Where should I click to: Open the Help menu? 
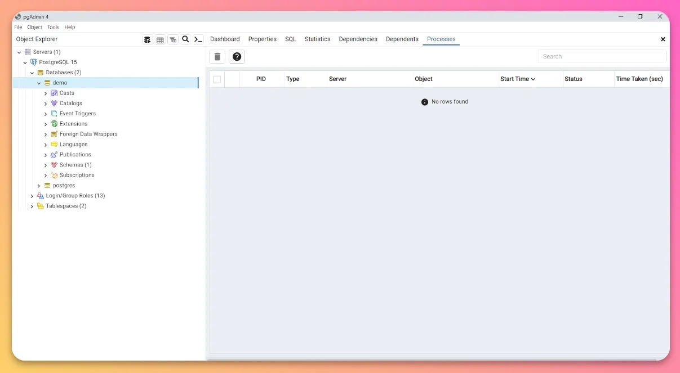(70, 27)
